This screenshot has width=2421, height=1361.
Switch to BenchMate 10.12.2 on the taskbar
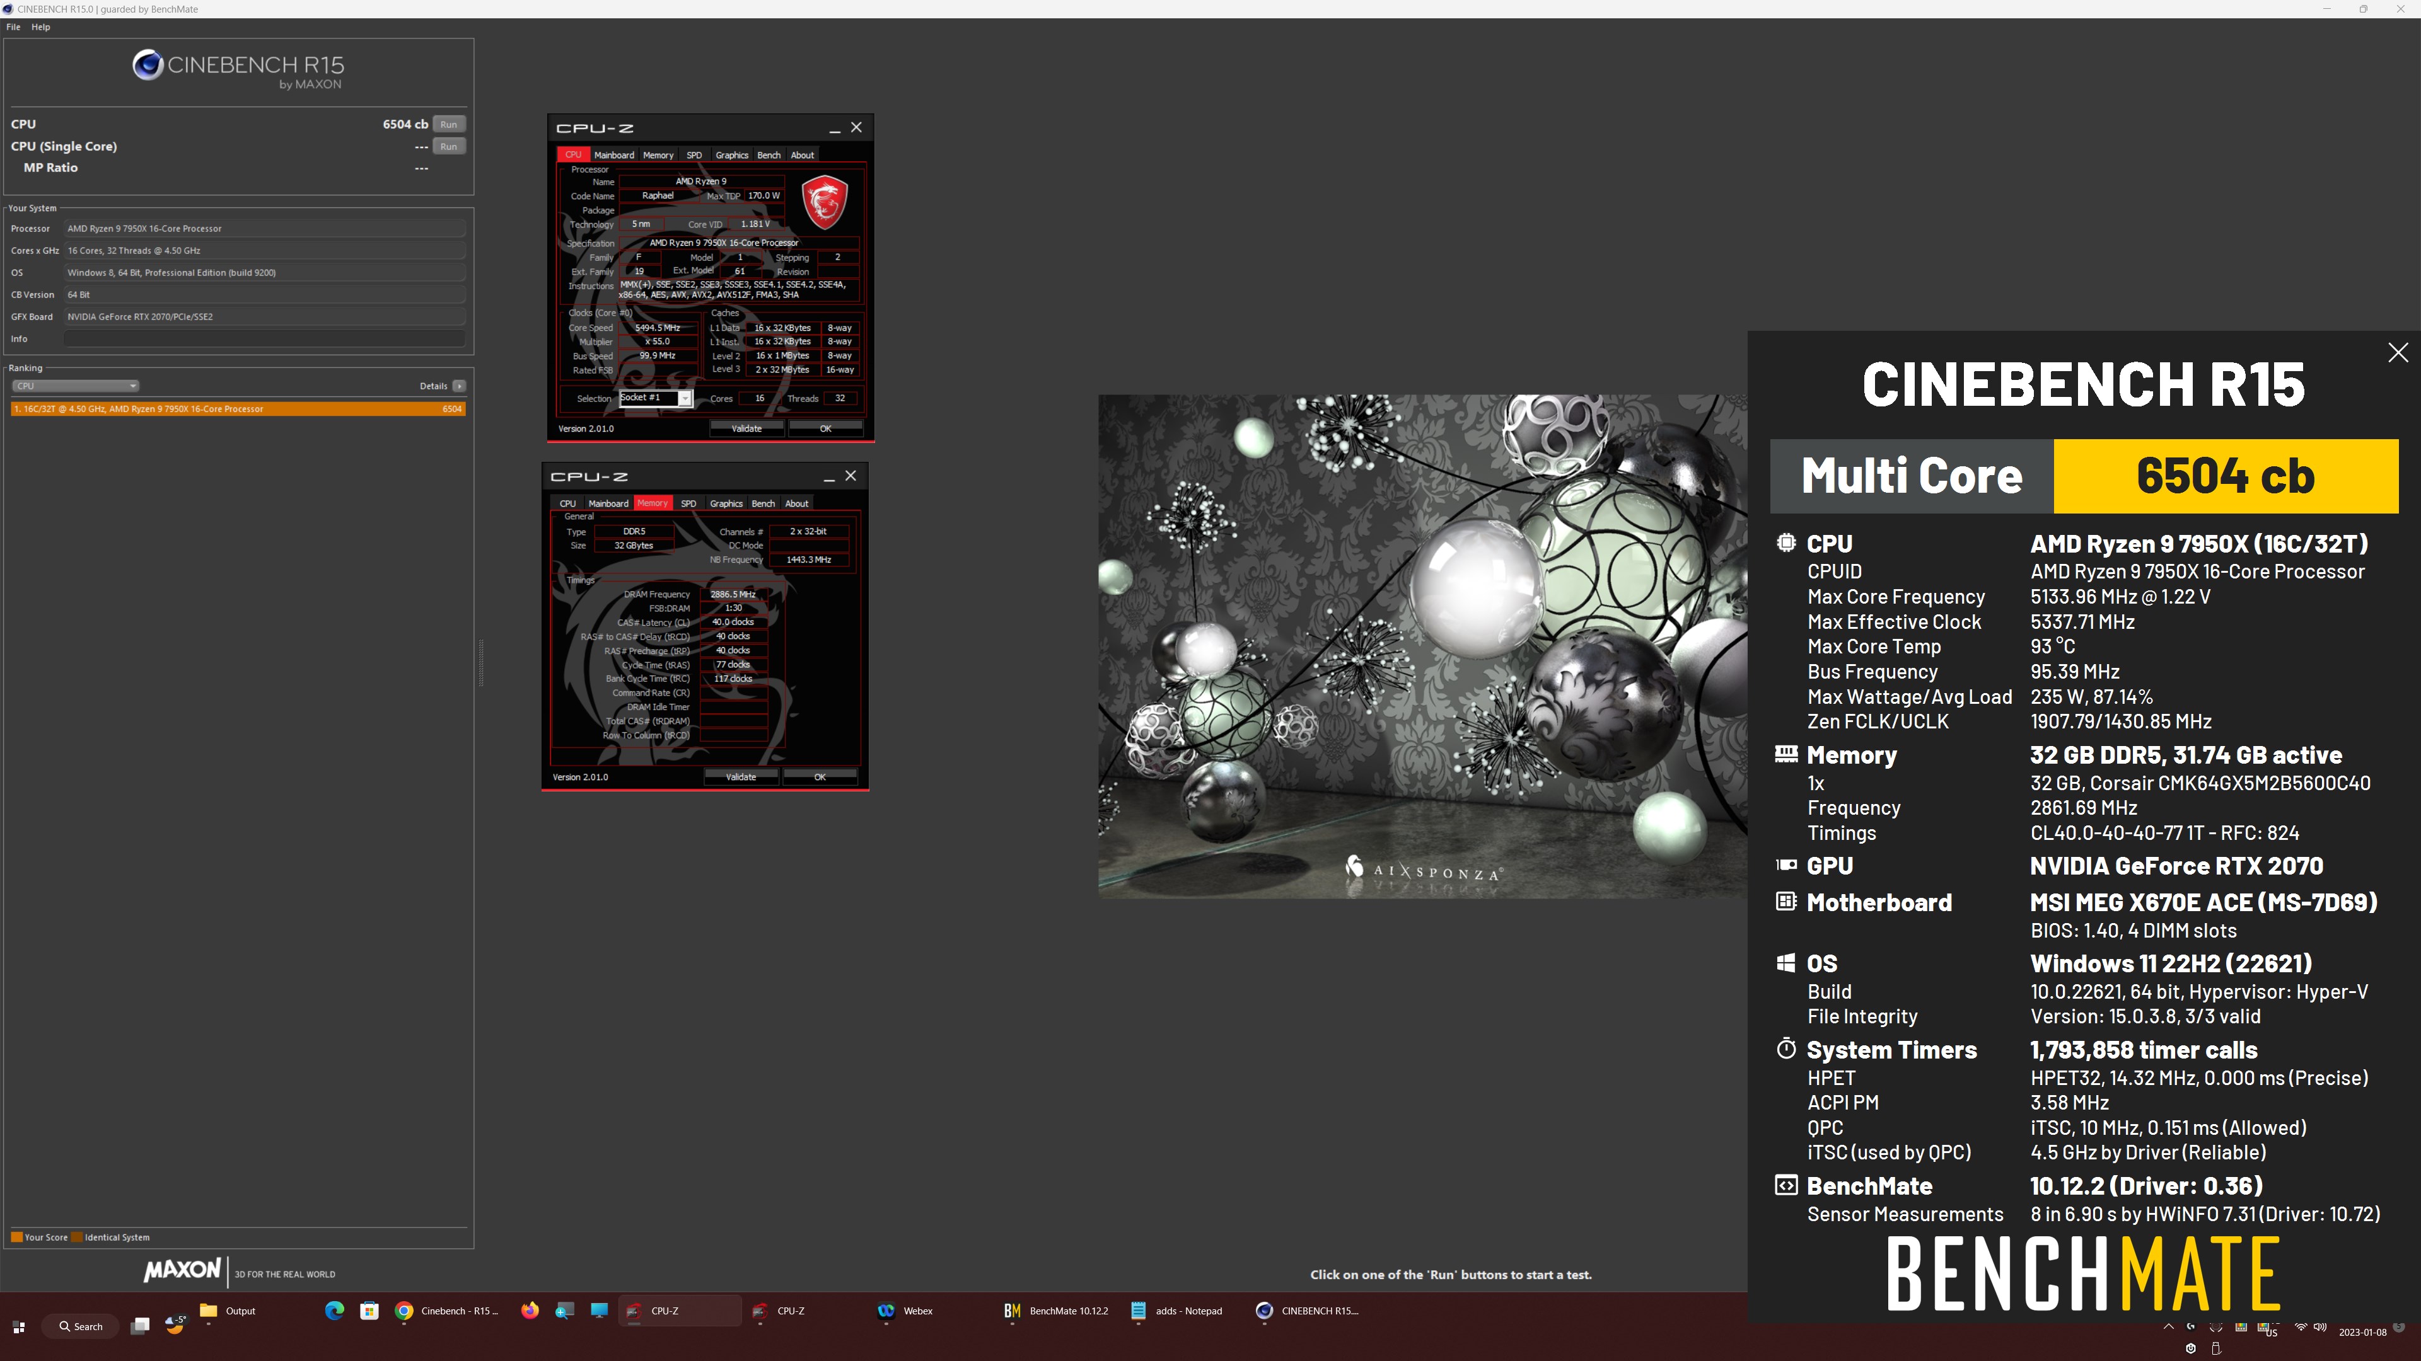click(1057, 1311)
